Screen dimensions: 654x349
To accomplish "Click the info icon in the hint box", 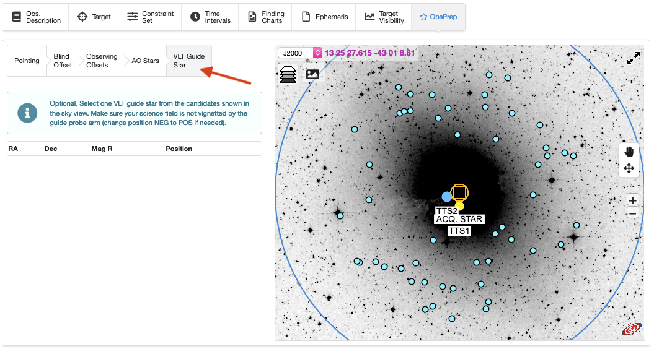I will [27, 113].
